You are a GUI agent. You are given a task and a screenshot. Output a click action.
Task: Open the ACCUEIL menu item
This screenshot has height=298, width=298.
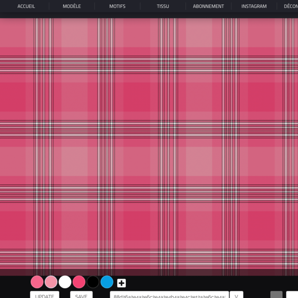tap(26, 6)
